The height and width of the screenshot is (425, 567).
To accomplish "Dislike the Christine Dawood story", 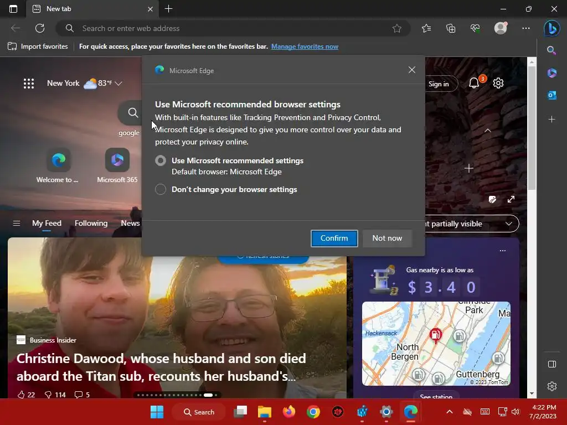I will click(55, 394).
